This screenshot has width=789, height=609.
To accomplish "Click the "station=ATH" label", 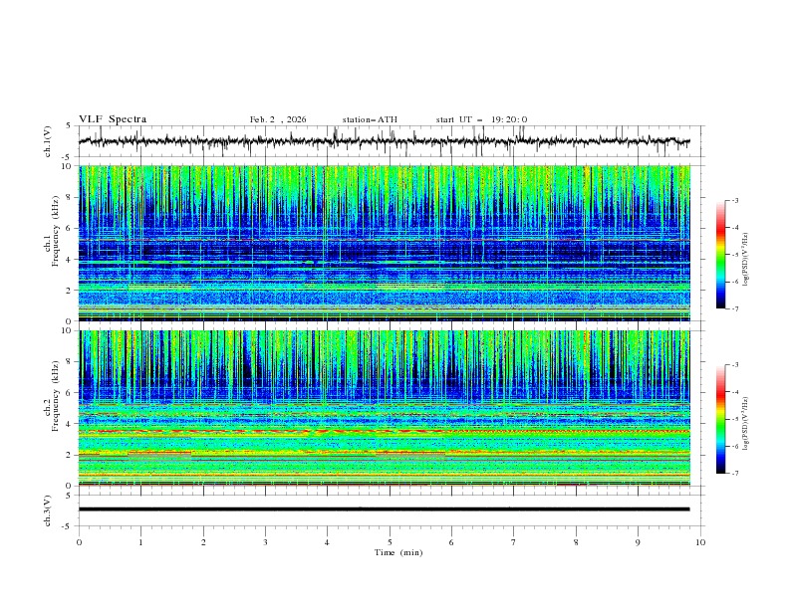I will [x=370, y=119].
